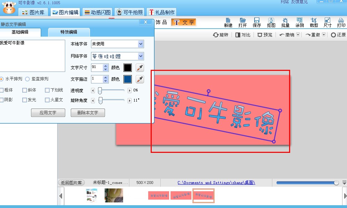
Task: Save the image using 保存 icon
Action: click(257, 23)
